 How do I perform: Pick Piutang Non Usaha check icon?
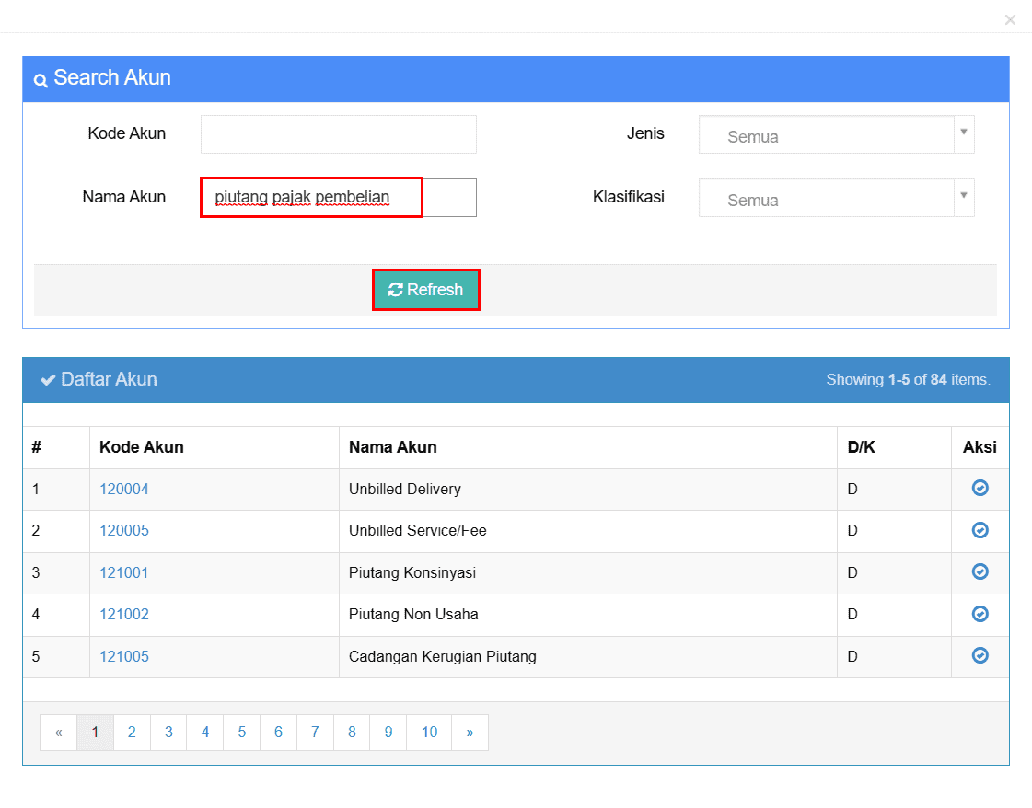pos(980,614)
